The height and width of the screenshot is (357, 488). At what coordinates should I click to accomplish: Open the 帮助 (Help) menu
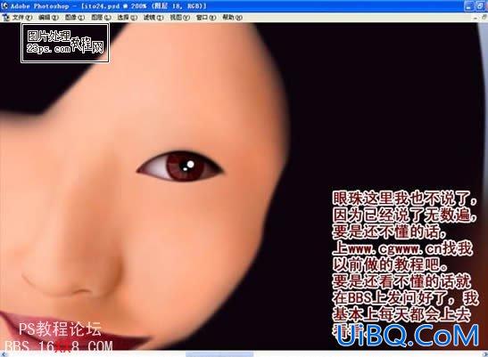click(x=232, y=18)
